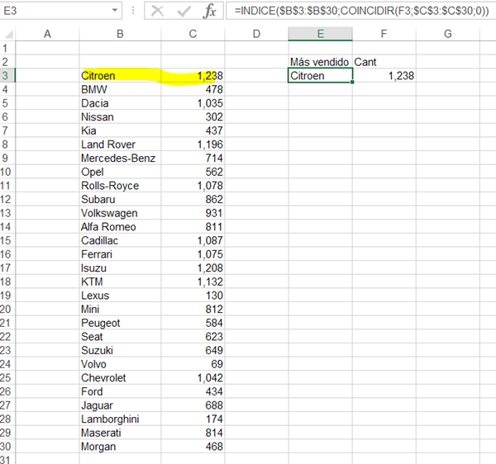The width and height of the screenshot is (496, 464).
Task: Select column G header
Action: click(447, 34)
